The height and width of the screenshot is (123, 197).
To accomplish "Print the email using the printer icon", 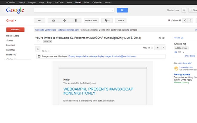I will point(160,38).
